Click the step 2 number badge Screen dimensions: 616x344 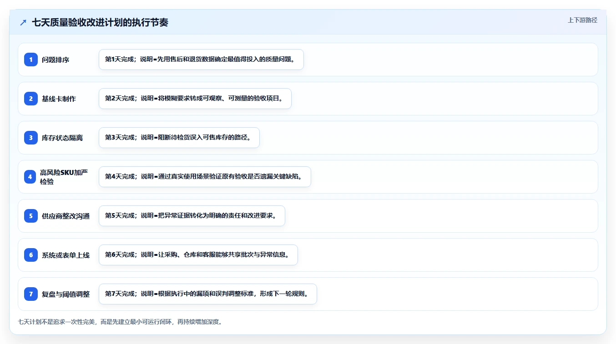pos(31,99)
